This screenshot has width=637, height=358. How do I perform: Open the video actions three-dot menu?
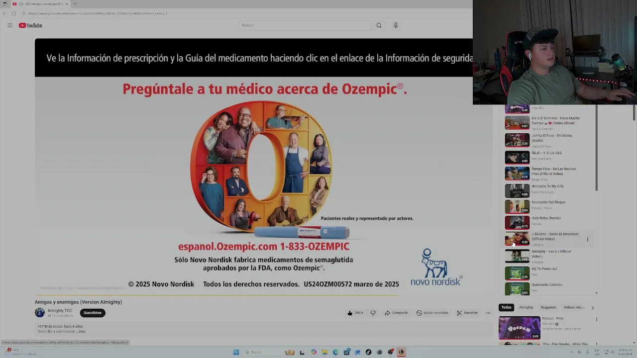tap(488, 313)
